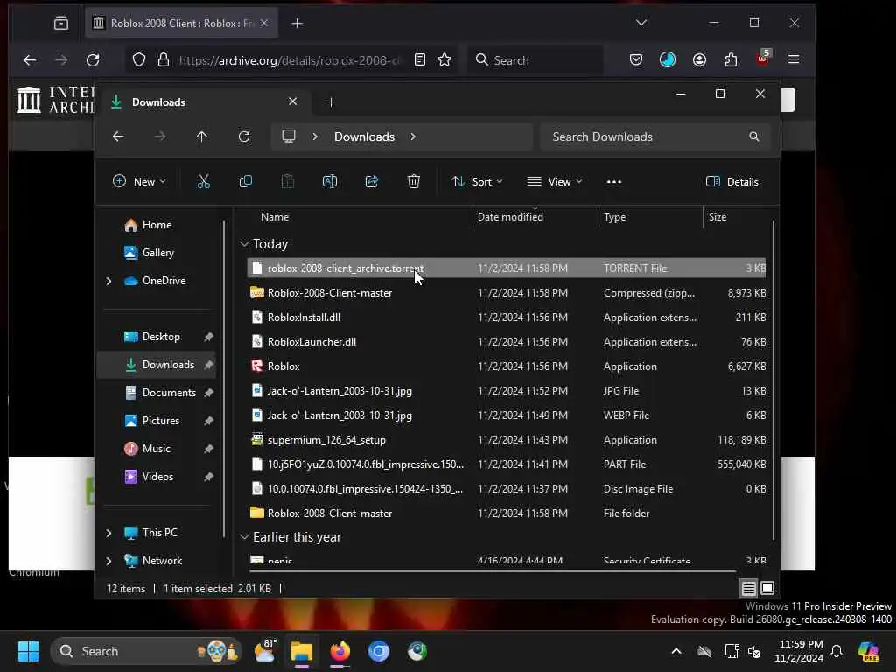Viewport: 896px width, 672px height.
Task: Click the search magnifier in Search Downloads box
Action: point(754,136)
